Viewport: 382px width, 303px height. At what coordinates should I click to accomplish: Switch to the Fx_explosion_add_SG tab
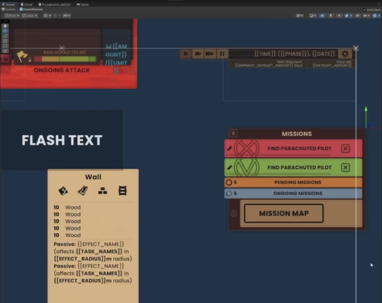[x=54, y=4]
